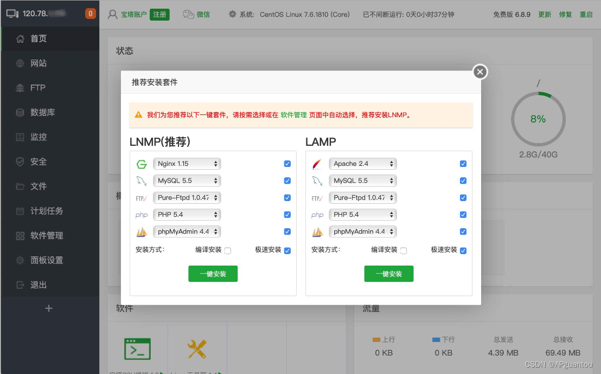Click the MySQL dolphin icon in LNMP
The height and width of the screenshot is (374, 601).
click(142, 181)
